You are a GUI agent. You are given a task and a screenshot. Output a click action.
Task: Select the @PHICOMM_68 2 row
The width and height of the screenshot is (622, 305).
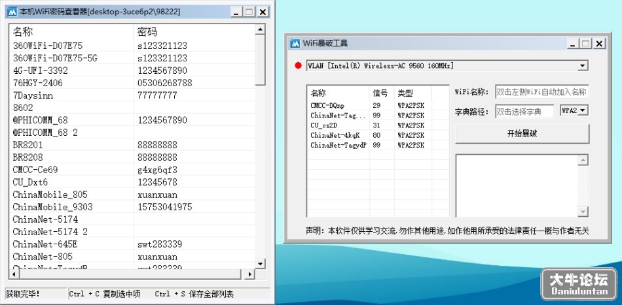tap(132, 133)
